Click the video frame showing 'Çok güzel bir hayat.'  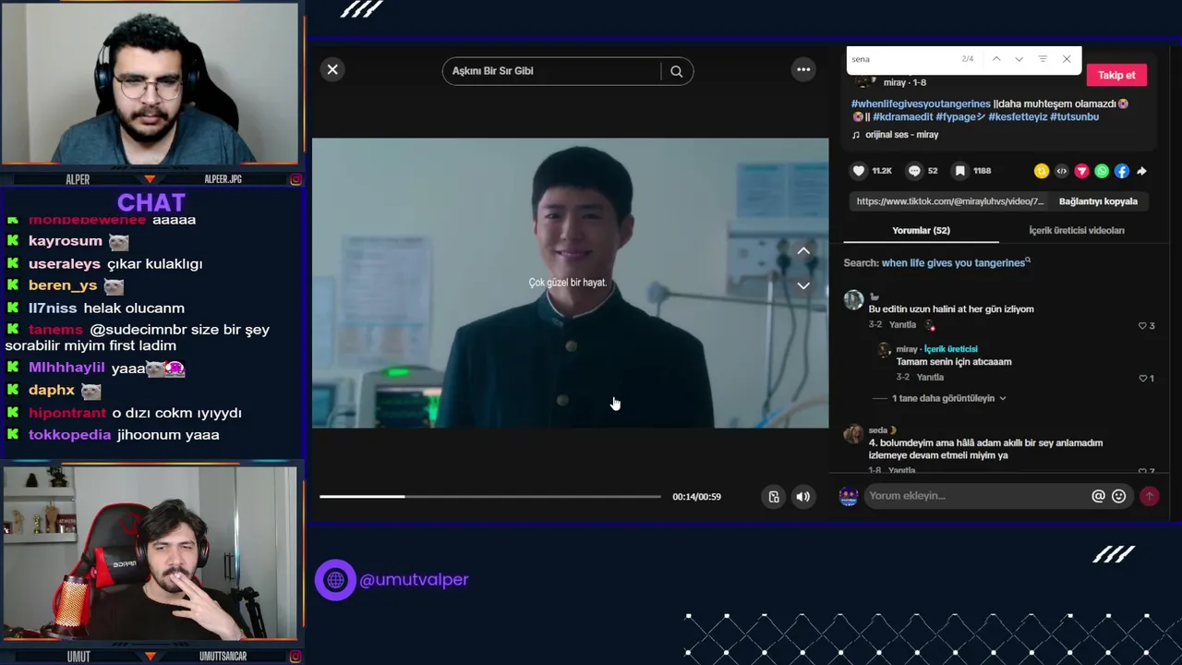coord(570,283)
